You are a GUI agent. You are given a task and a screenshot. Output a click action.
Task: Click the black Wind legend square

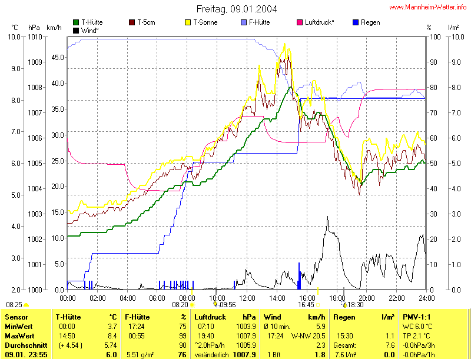click(76, 30)
